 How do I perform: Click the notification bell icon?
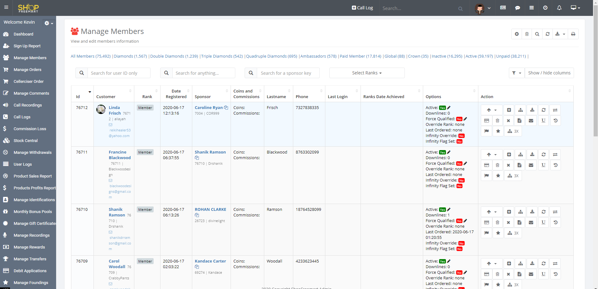559,8
